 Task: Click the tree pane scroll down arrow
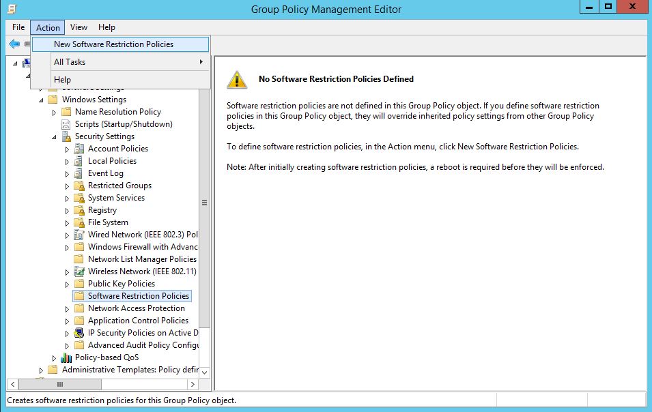(x=204, y=372)
